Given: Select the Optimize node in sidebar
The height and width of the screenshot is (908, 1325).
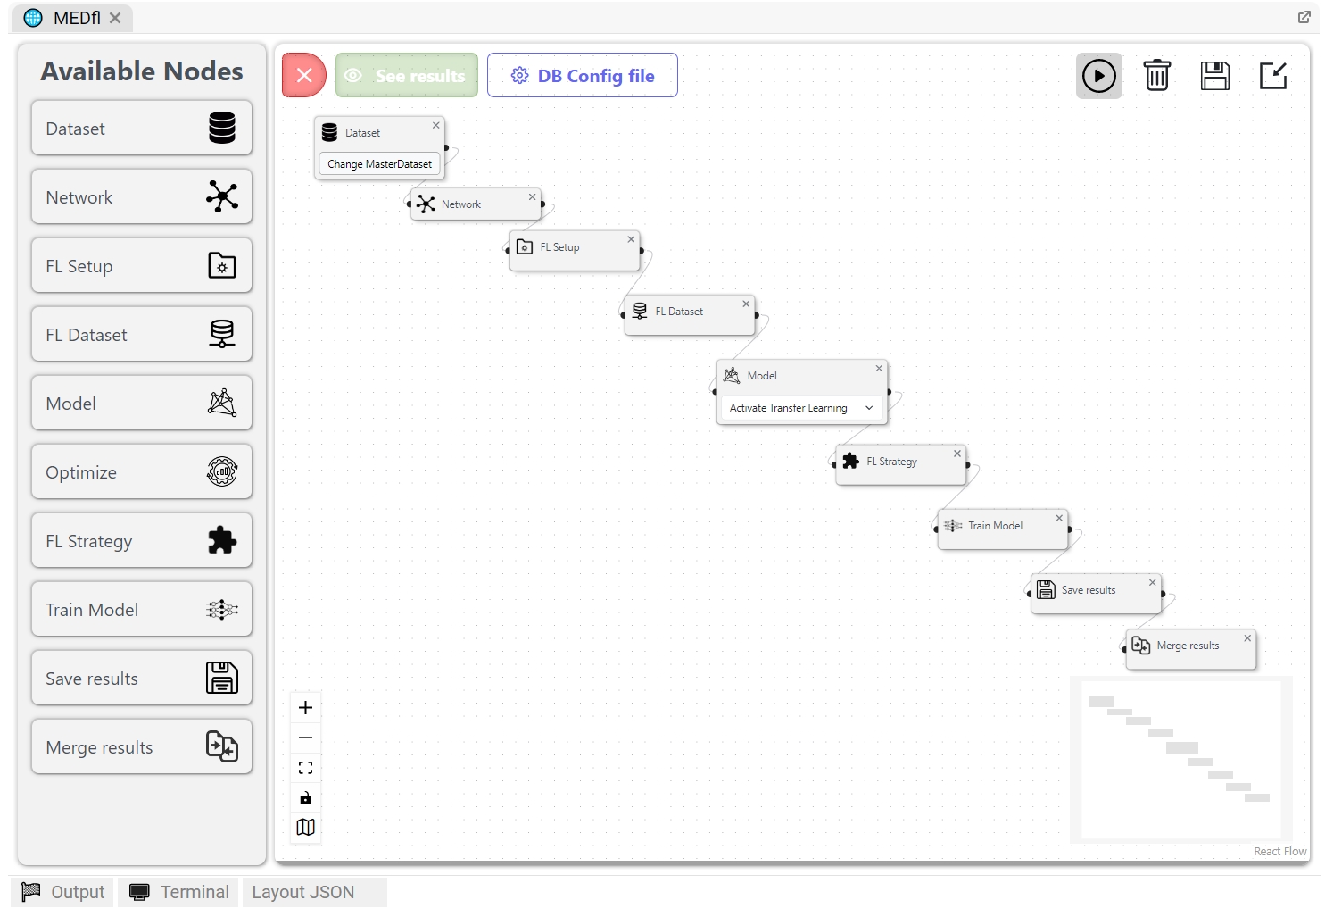Looking at the screenshot, I should click(x=141, y=472).
